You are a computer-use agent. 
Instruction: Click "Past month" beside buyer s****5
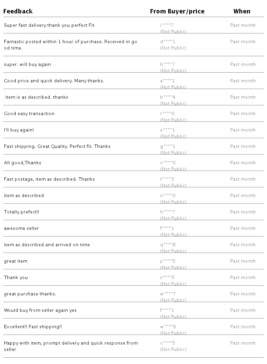(243, 278)
